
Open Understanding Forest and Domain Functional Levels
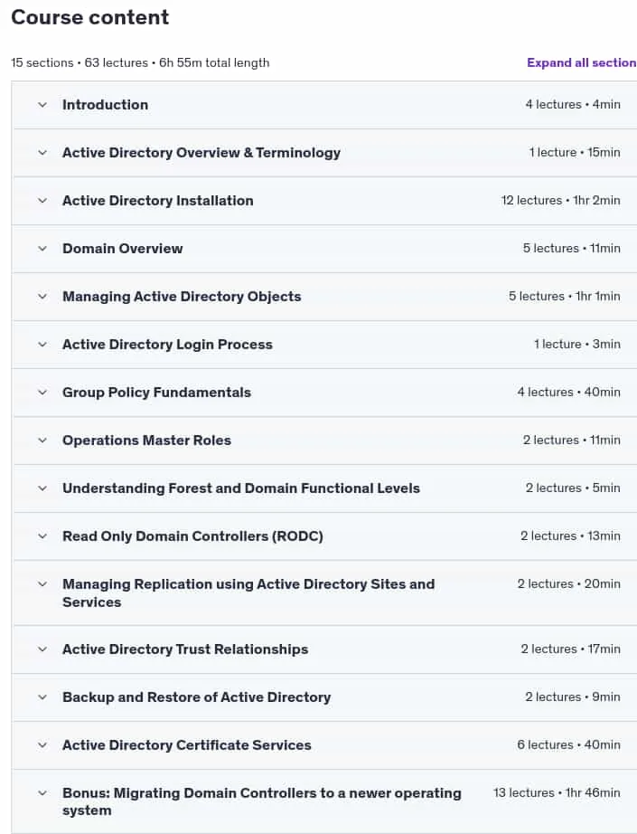[x=324, y=488]
